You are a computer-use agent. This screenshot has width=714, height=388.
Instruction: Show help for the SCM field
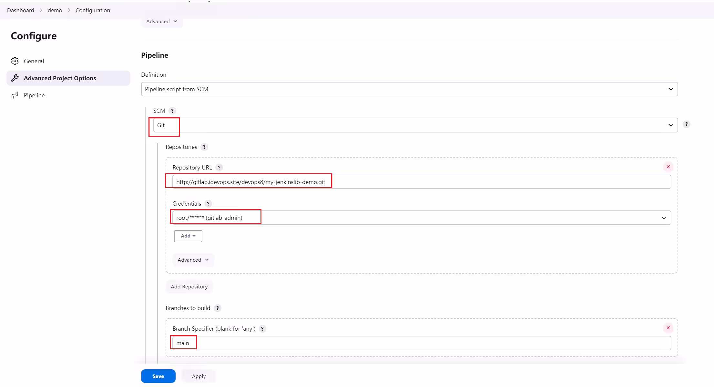172,111
